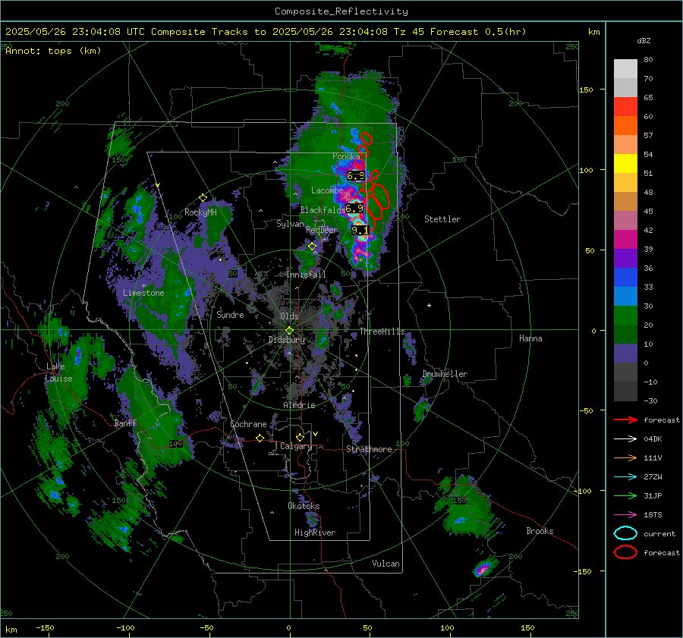Click the cyan 27ZW arrow icon
683x638 pixels.
coord(625,477)
